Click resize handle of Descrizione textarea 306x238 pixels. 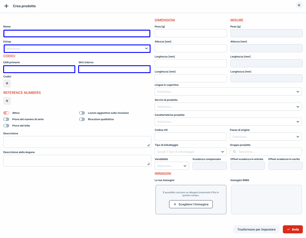(x=149, y=145)
